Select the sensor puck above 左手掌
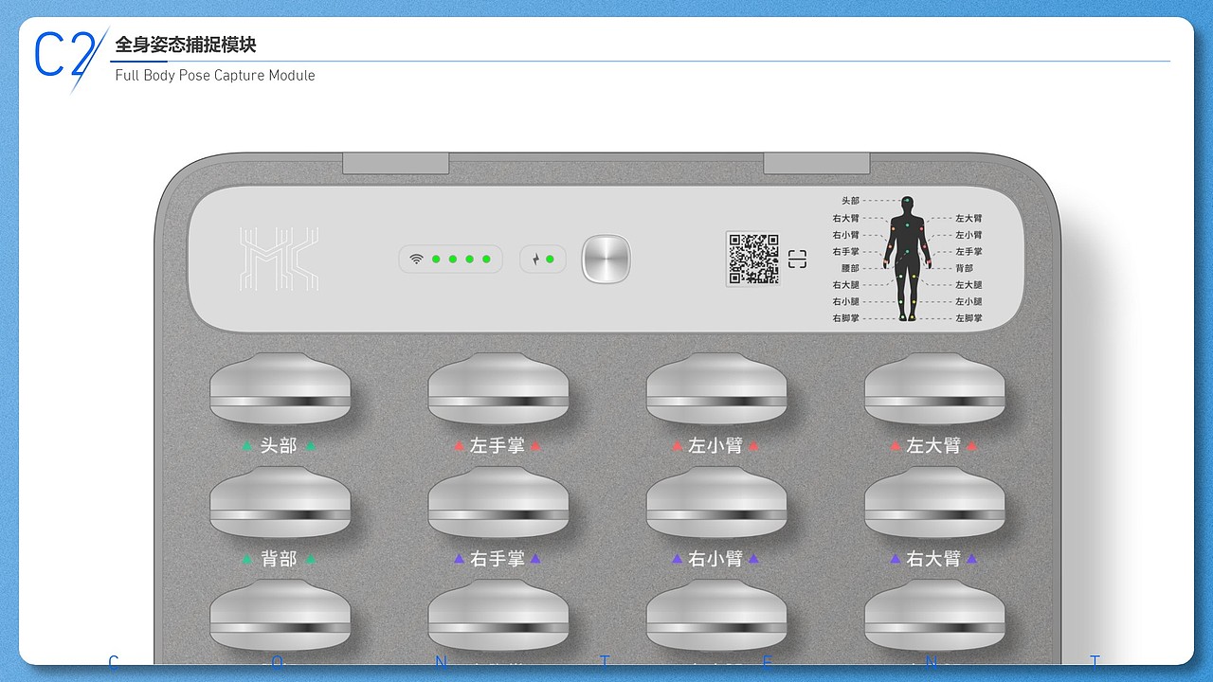The image size is (1213, 682). pos(498,388)
